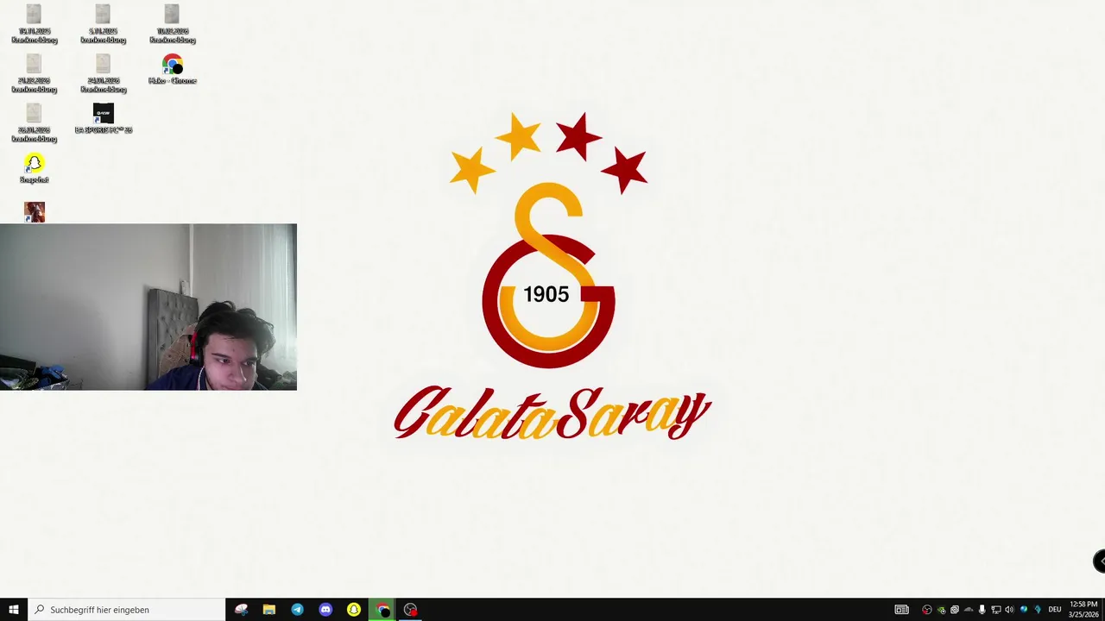
Task: Launch Telegram from the taskbar
Action: [297, 610]
